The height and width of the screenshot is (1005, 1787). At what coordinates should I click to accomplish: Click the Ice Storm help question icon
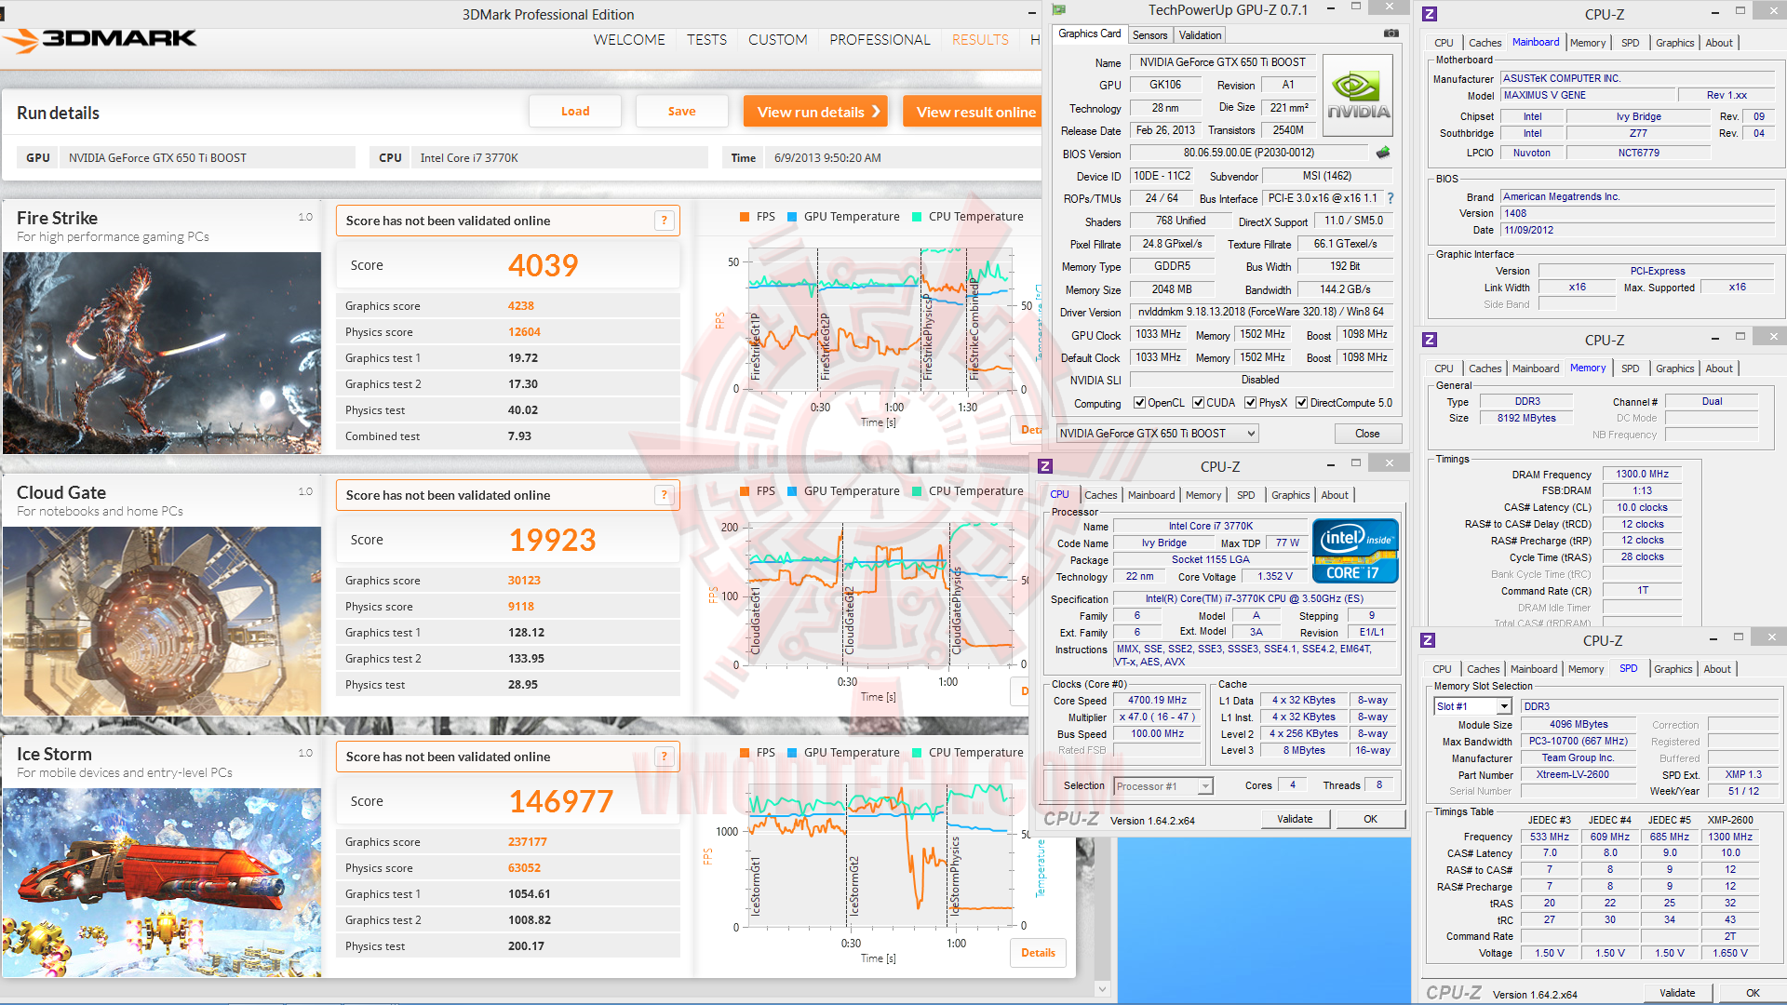tap(664, 757)
